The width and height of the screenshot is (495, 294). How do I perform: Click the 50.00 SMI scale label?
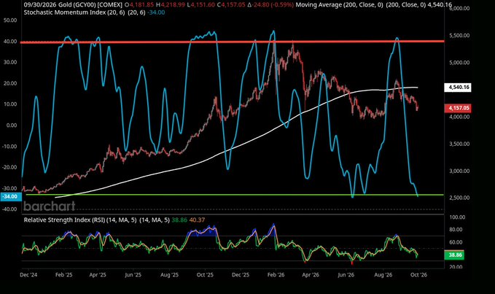(10, 20)
